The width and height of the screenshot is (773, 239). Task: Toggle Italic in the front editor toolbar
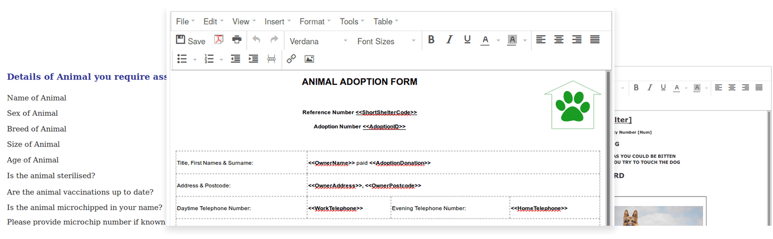pyautogui.click(x=449, y=40)
